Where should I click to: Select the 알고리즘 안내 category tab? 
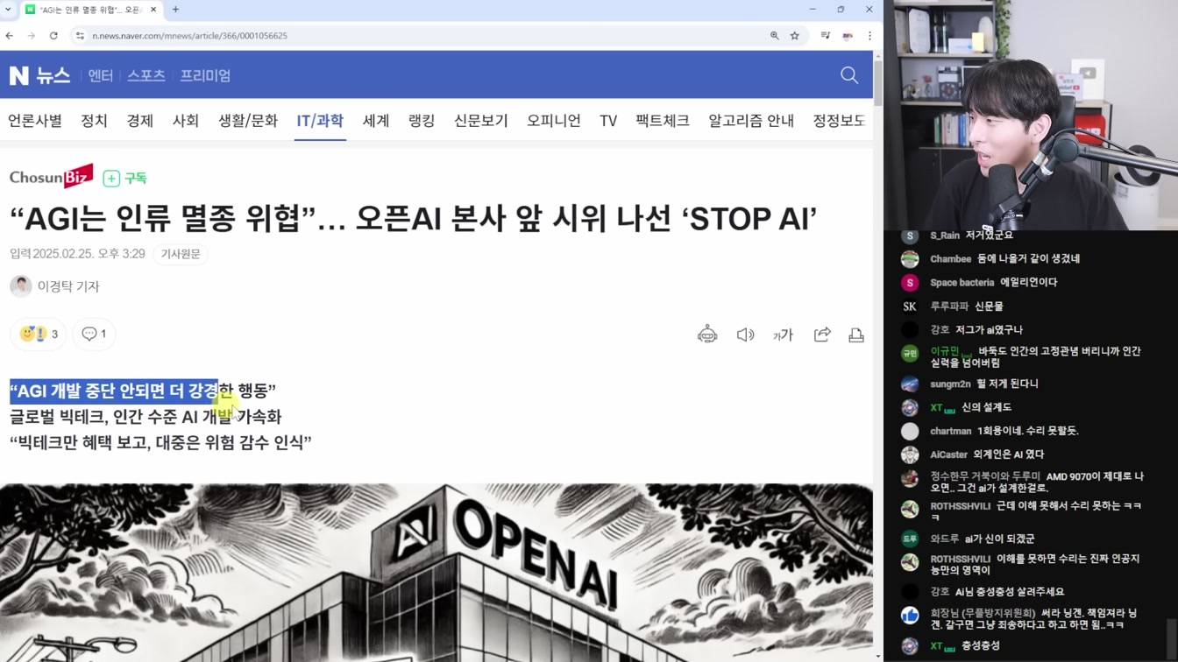pos(751,121)
